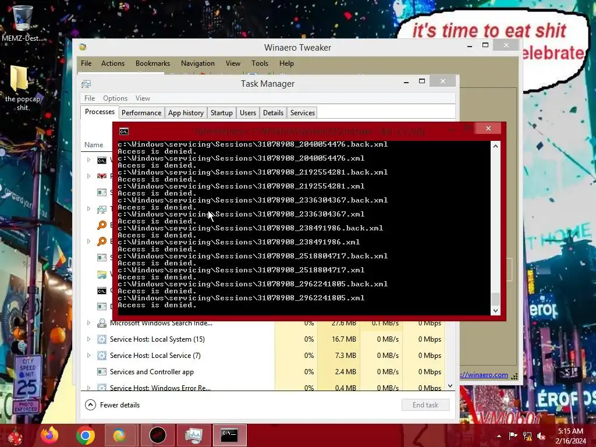Switch to Task Manager taskbar button

[193, 435]
